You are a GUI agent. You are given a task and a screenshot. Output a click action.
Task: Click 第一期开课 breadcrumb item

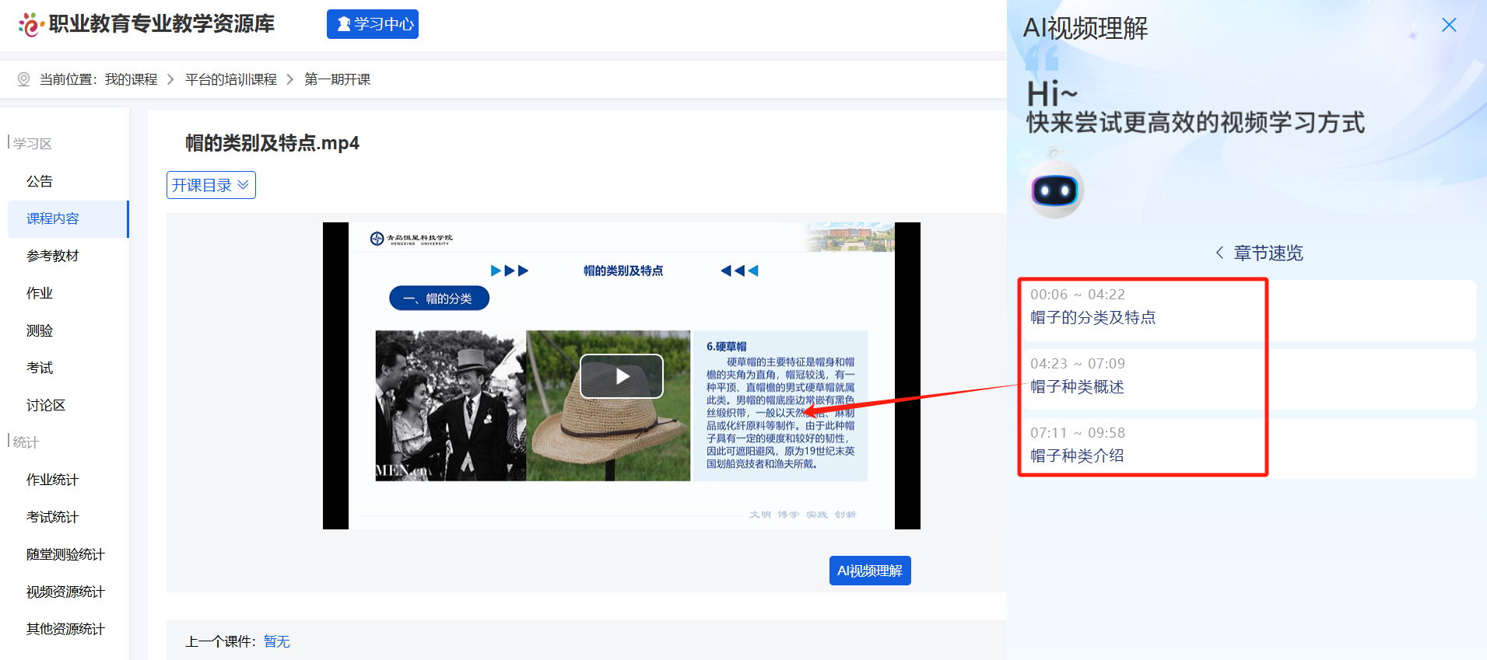[337, 79]
